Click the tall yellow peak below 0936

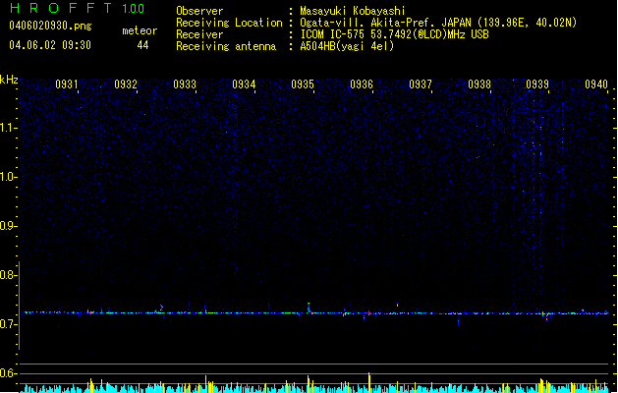coord(368,383)
